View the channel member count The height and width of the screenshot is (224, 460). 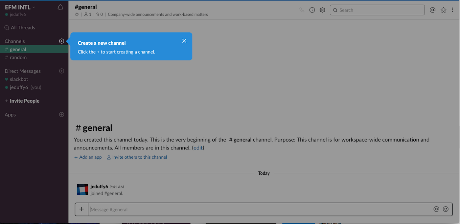click(x=88, y=14)
